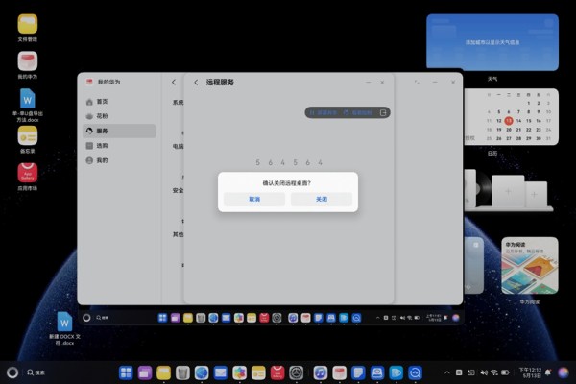Select the U盘导出方法.docx desktop file

(x=28, y=105)
